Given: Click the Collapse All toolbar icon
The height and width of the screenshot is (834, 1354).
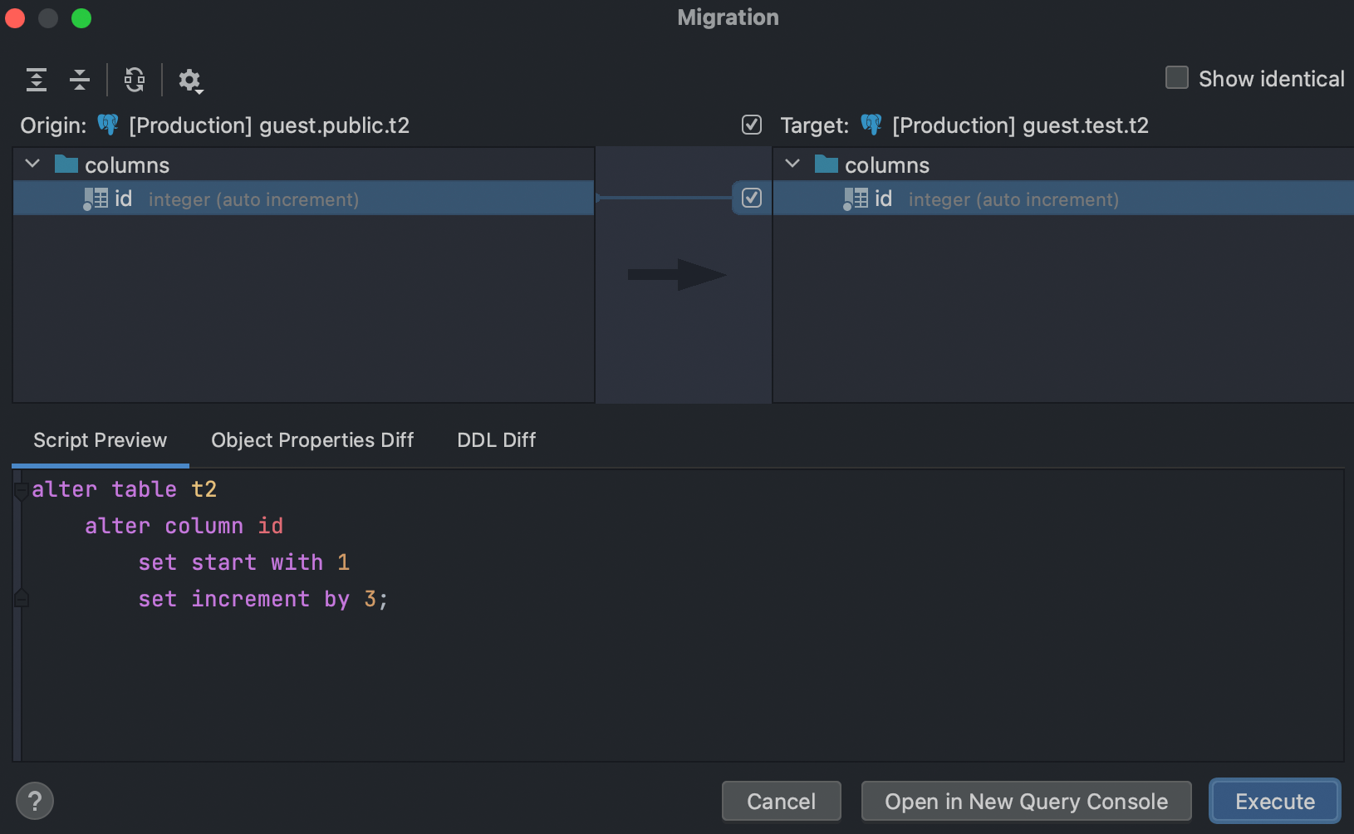Looking at the screenshot, I should pos(80,80).
